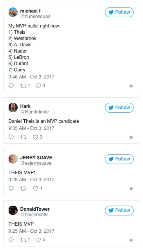This screenshot has height=248, width=143.
Task: Open info icon on michael f's tweet
Action: 131,86
